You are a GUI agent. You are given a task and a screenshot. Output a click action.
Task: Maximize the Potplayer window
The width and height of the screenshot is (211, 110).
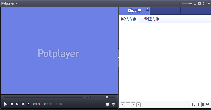(200, 3)
